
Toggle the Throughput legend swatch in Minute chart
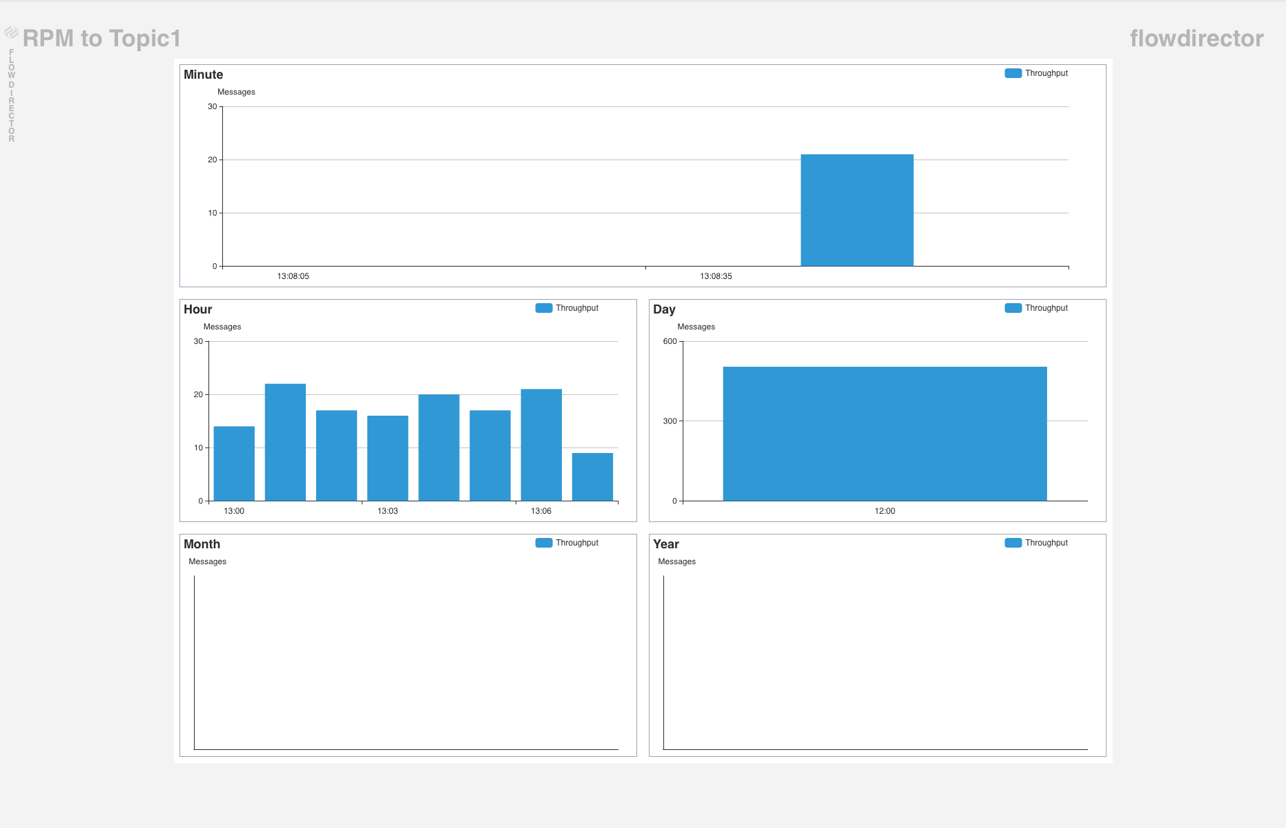click(x=1013, y=73)
